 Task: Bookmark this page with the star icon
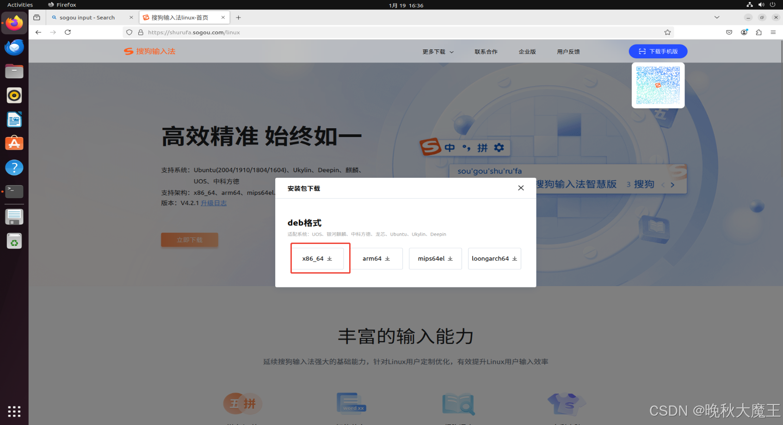pos(667,32)
